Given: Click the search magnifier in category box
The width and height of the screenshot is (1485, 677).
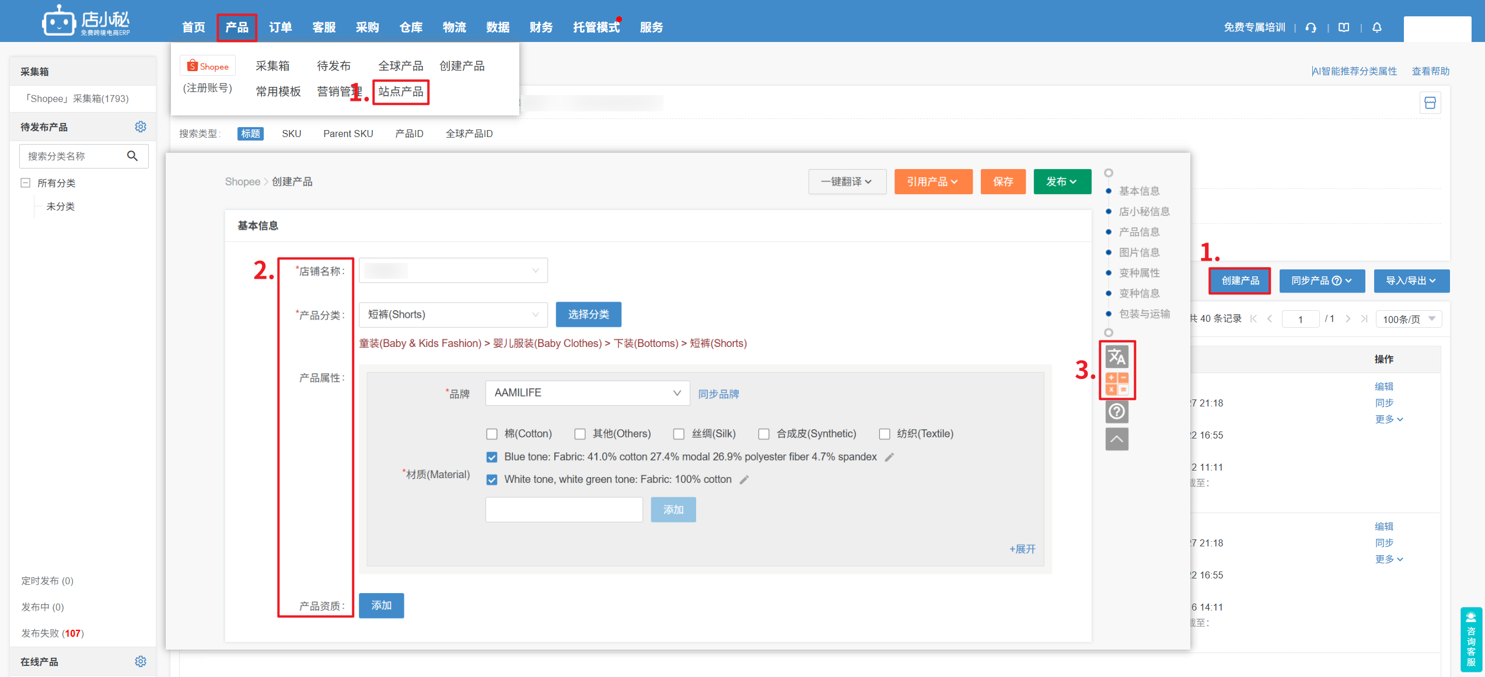Looking at the screenshot, I should point(132,156).
